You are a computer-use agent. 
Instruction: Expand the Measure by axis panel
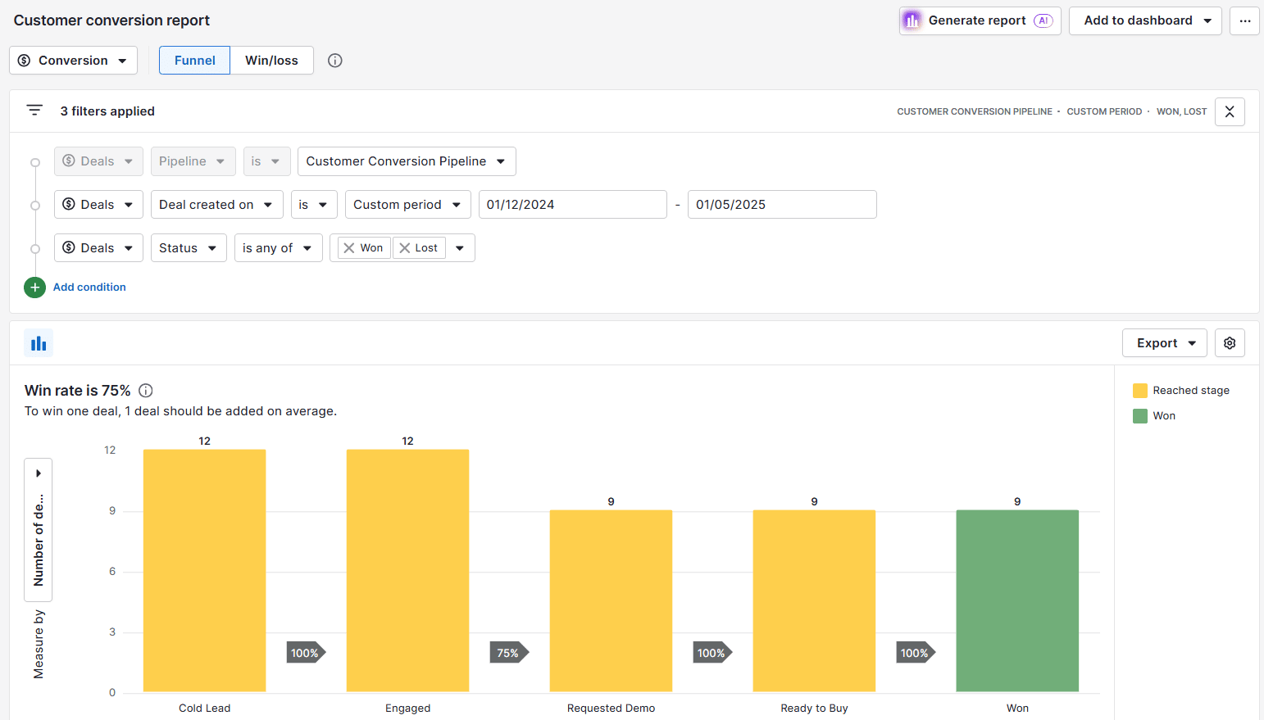(38, 473)
